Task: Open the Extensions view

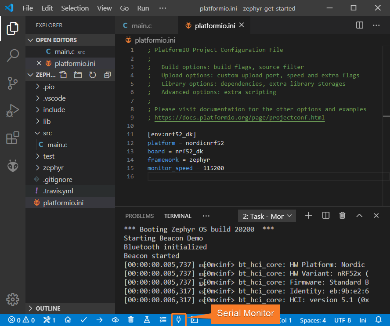Action: tap(12, 138)
